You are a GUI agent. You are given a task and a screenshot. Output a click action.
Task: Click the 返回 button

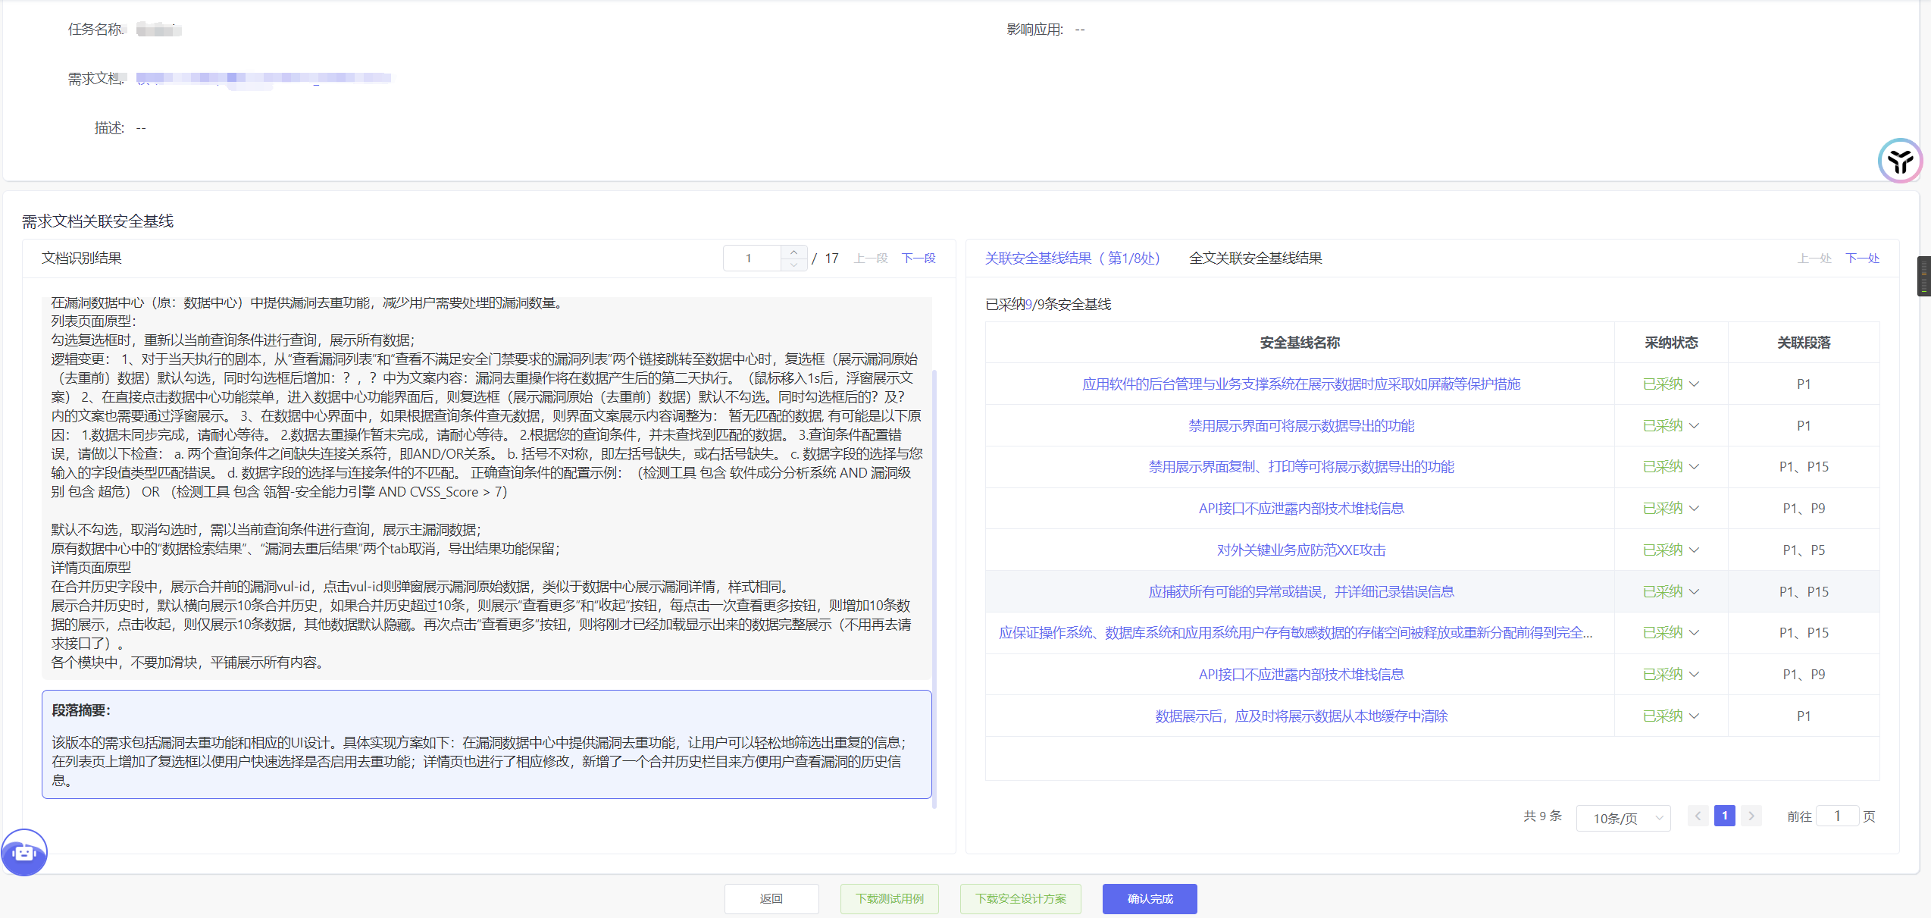771,899
